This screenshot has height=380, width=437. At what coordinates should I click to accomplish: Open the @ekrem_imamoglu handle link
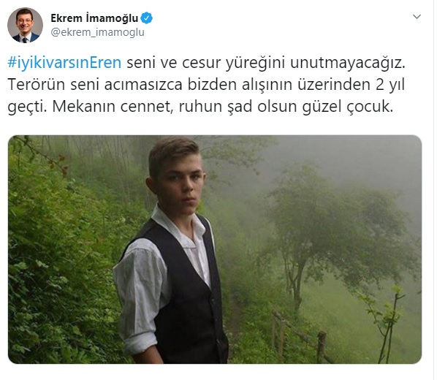click(x=97, y=32)
